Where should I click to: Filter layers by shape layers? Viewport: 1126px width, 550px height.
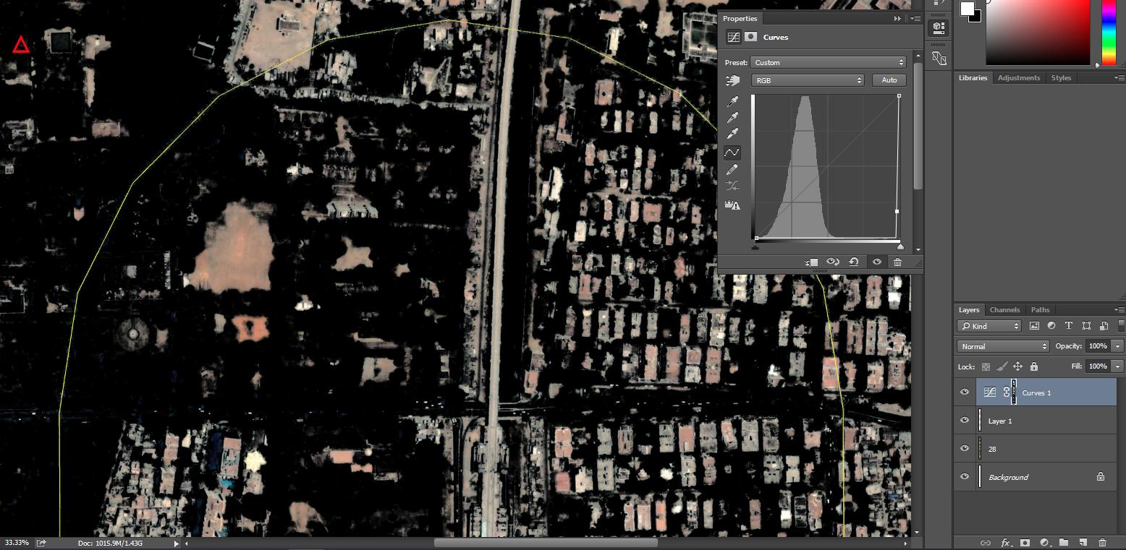(1086, 326)
